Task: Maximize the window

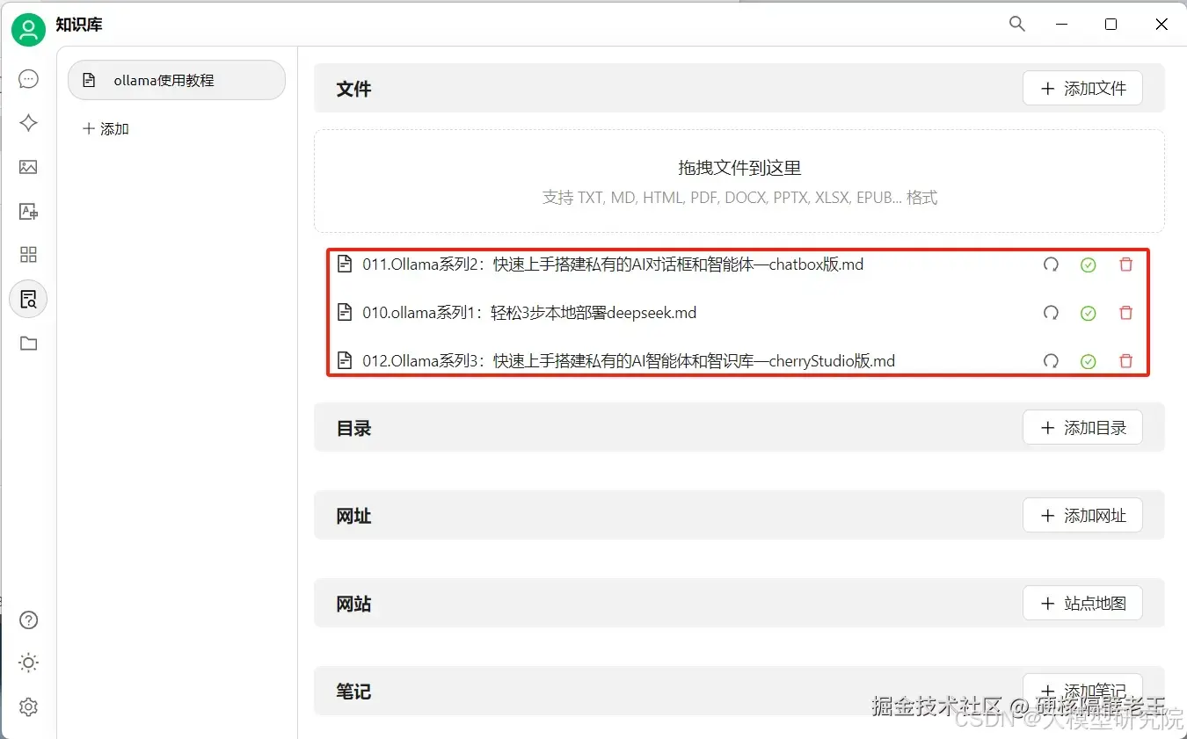Action: pos(1111,25)
